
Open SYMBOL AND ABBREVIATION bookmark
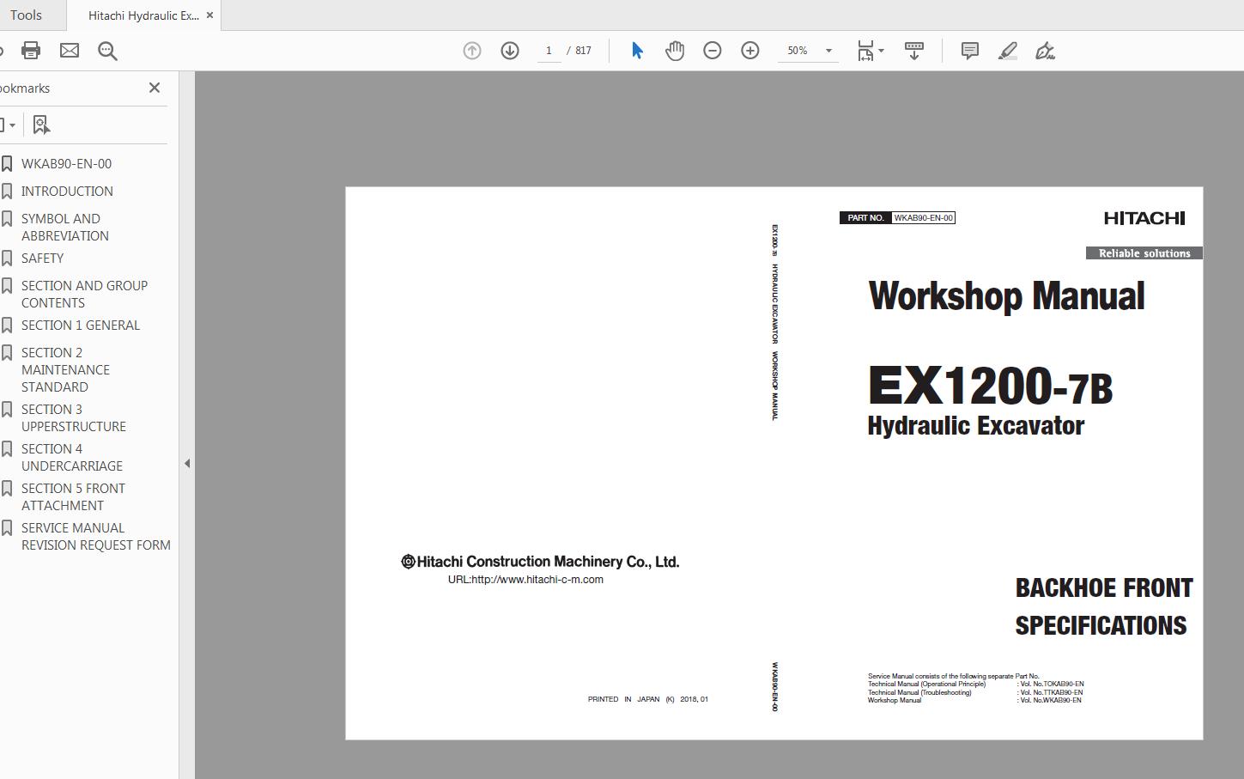(65, 227)
